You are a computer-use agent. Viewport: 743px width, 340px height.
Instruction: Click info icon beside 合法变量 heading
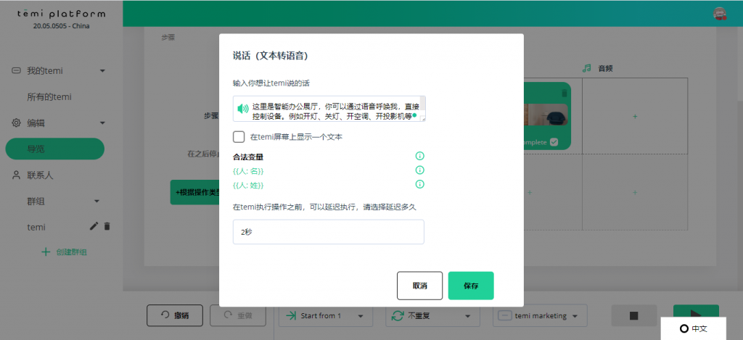[419, 156]
